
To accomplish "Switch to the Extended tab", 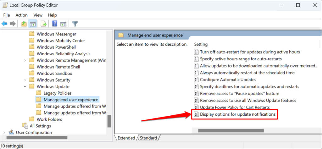I will pos(126,138).
